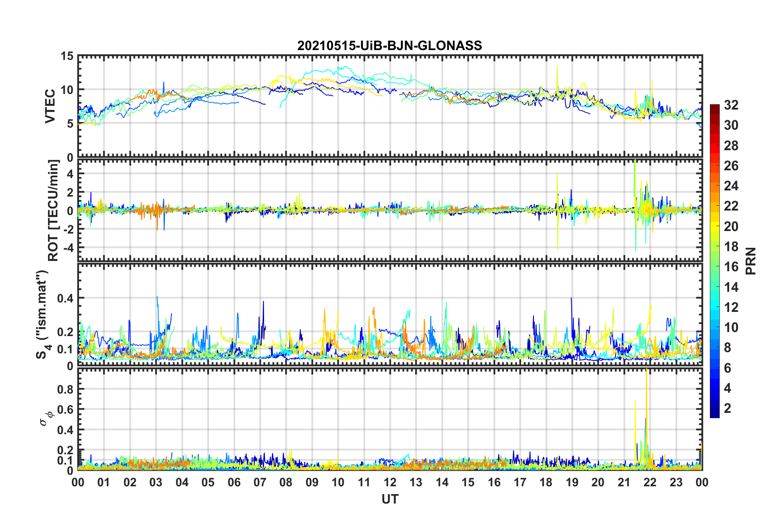The image size is (780, 522).
Task: Click colorbar tick label 32
Action: point(731,105)
